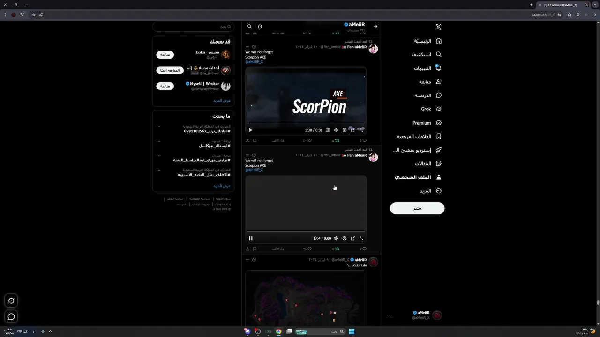Follow مصمم - Loko account
Screen dimensions: 600x337
point(165,55)
